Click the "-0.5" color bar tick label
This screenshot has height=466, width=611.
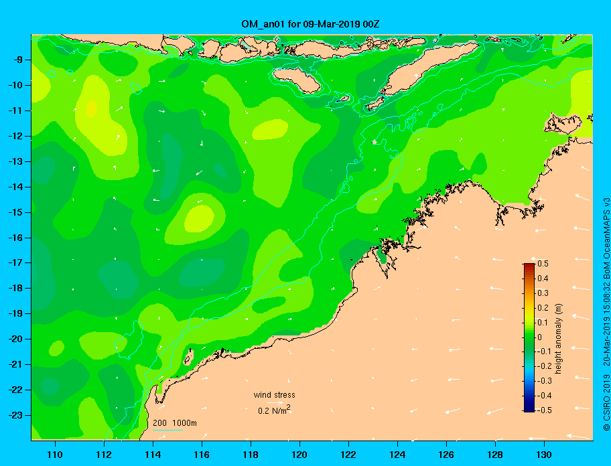pos(545,410)
